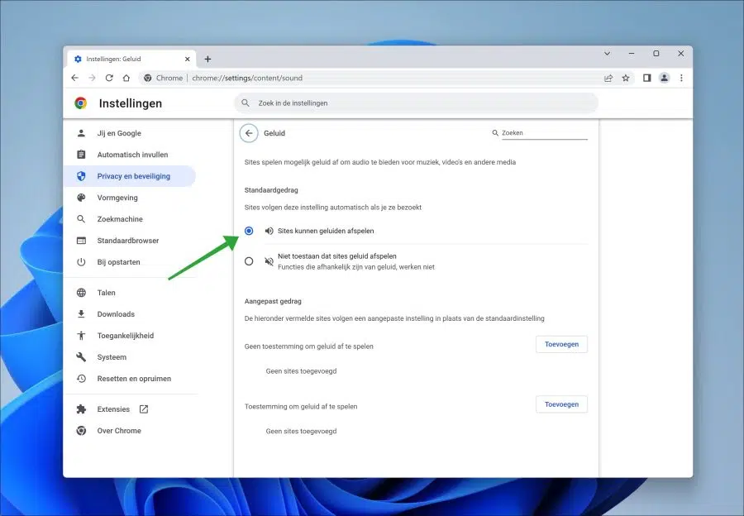Click the clipboard icon beside Automatisch invullen

(81, 155)
